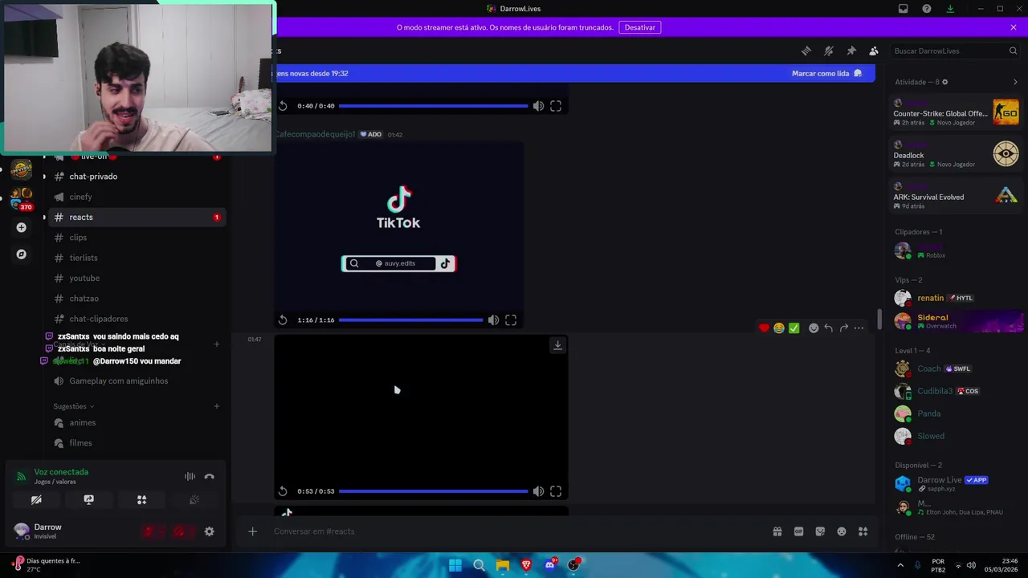Select member renatin in Vips list

point(956,298)
